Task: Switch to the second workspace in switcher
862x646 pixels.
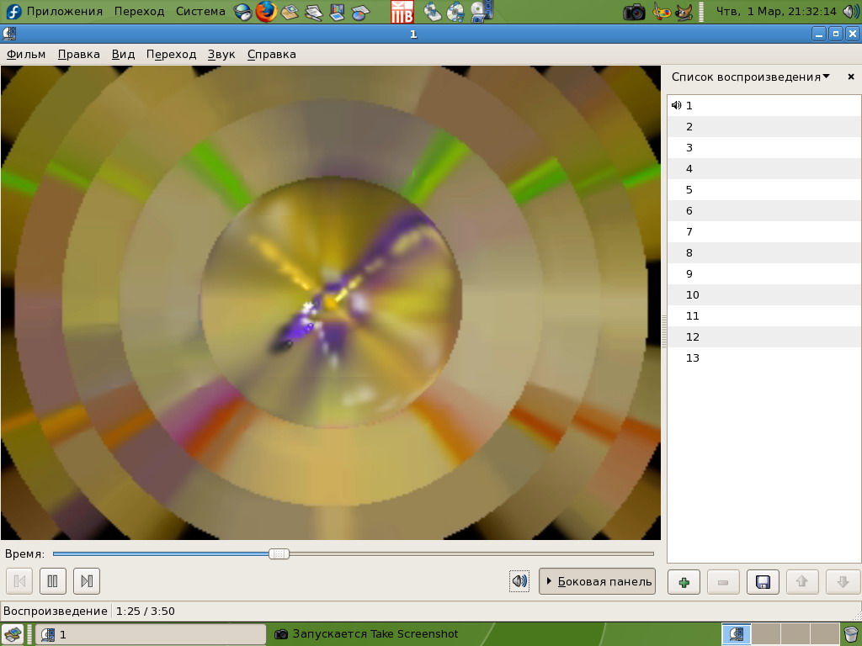Action: coord(766,634)
